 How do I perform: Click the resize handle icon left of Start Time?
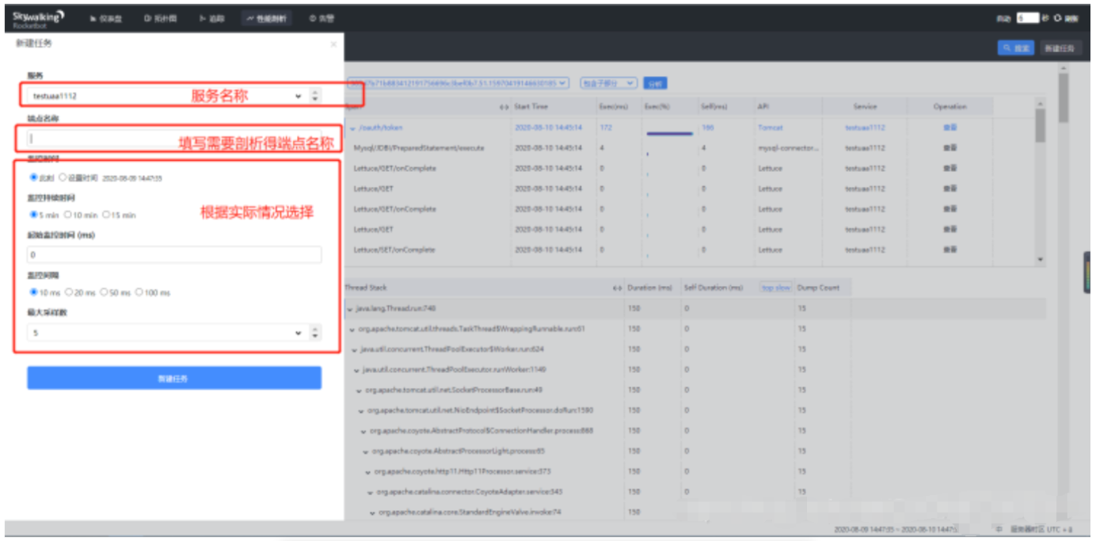[504, 107]
